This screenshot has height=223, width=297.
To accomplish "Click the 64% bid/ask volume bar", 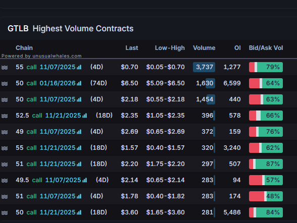I will click(x=266, y=83).
